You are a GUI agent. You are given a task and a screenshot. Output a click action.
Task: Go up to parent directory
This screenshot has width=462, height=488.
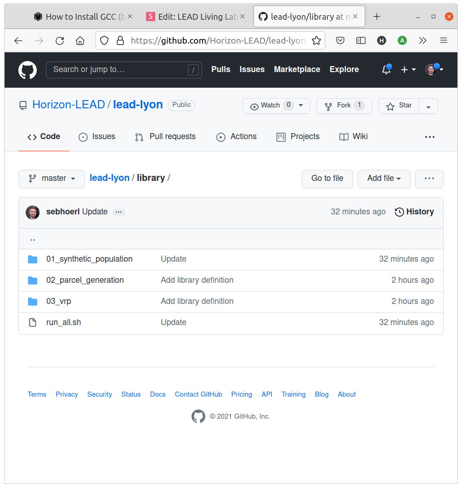[33, 239]
